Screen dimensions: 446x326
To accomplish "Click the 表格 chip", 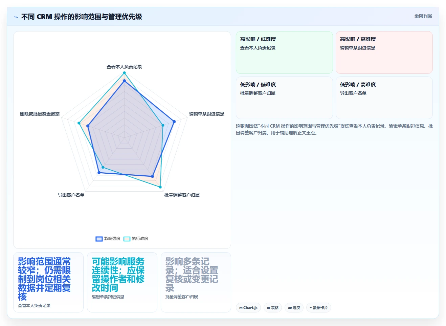I will pyautogui.click(x=273, y=308).
